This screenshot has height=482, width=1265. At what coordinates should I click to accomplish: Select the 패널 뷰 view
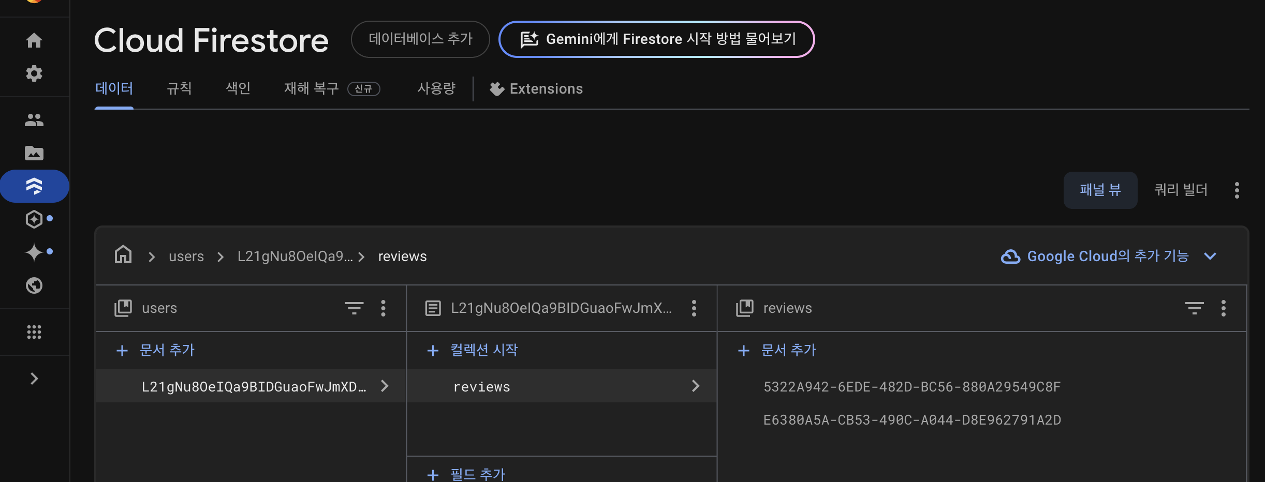[1100, 190]
